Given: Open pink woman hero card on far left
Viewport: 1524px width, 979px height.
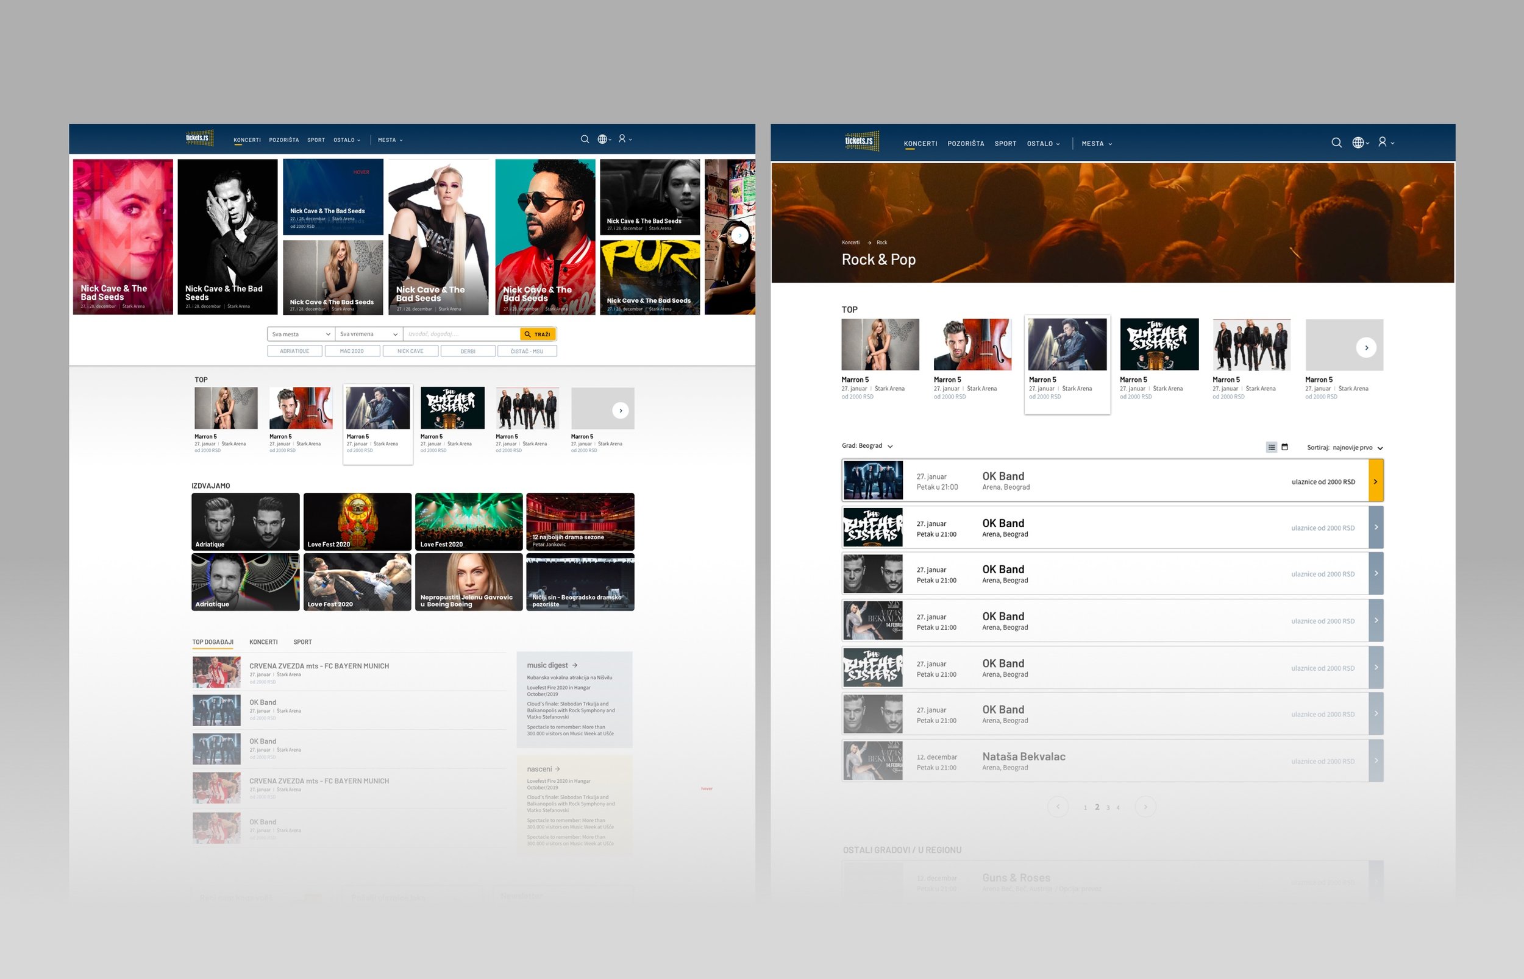Looking at the screenshot, I should click(x=123, y=236).
